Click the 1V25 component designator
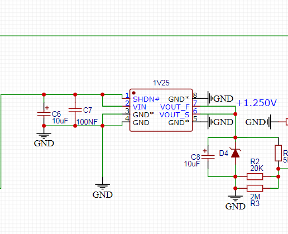The image size is (288, 234). point(161,83)
